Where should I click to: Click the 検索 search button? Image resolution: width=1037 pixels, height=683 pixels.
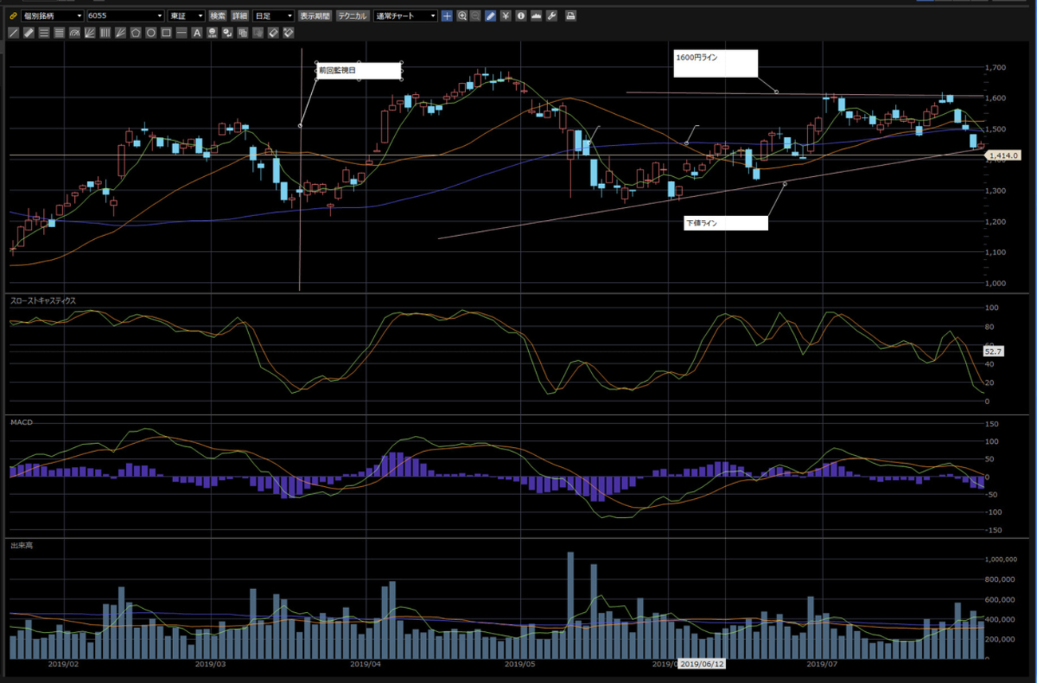point(218,16)
